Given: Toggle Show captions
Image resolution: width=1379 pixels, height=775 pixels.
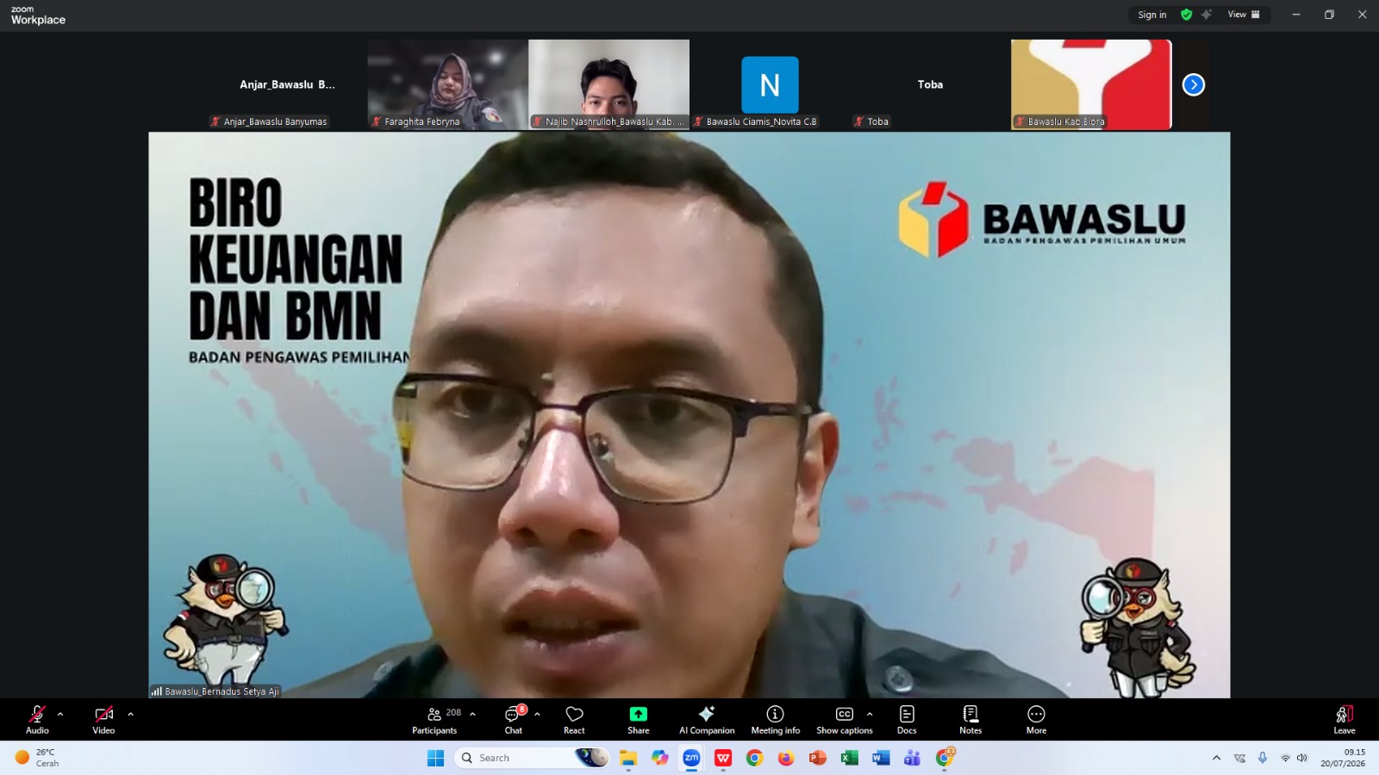Looking at the screenshot, I should click(845, 720).
